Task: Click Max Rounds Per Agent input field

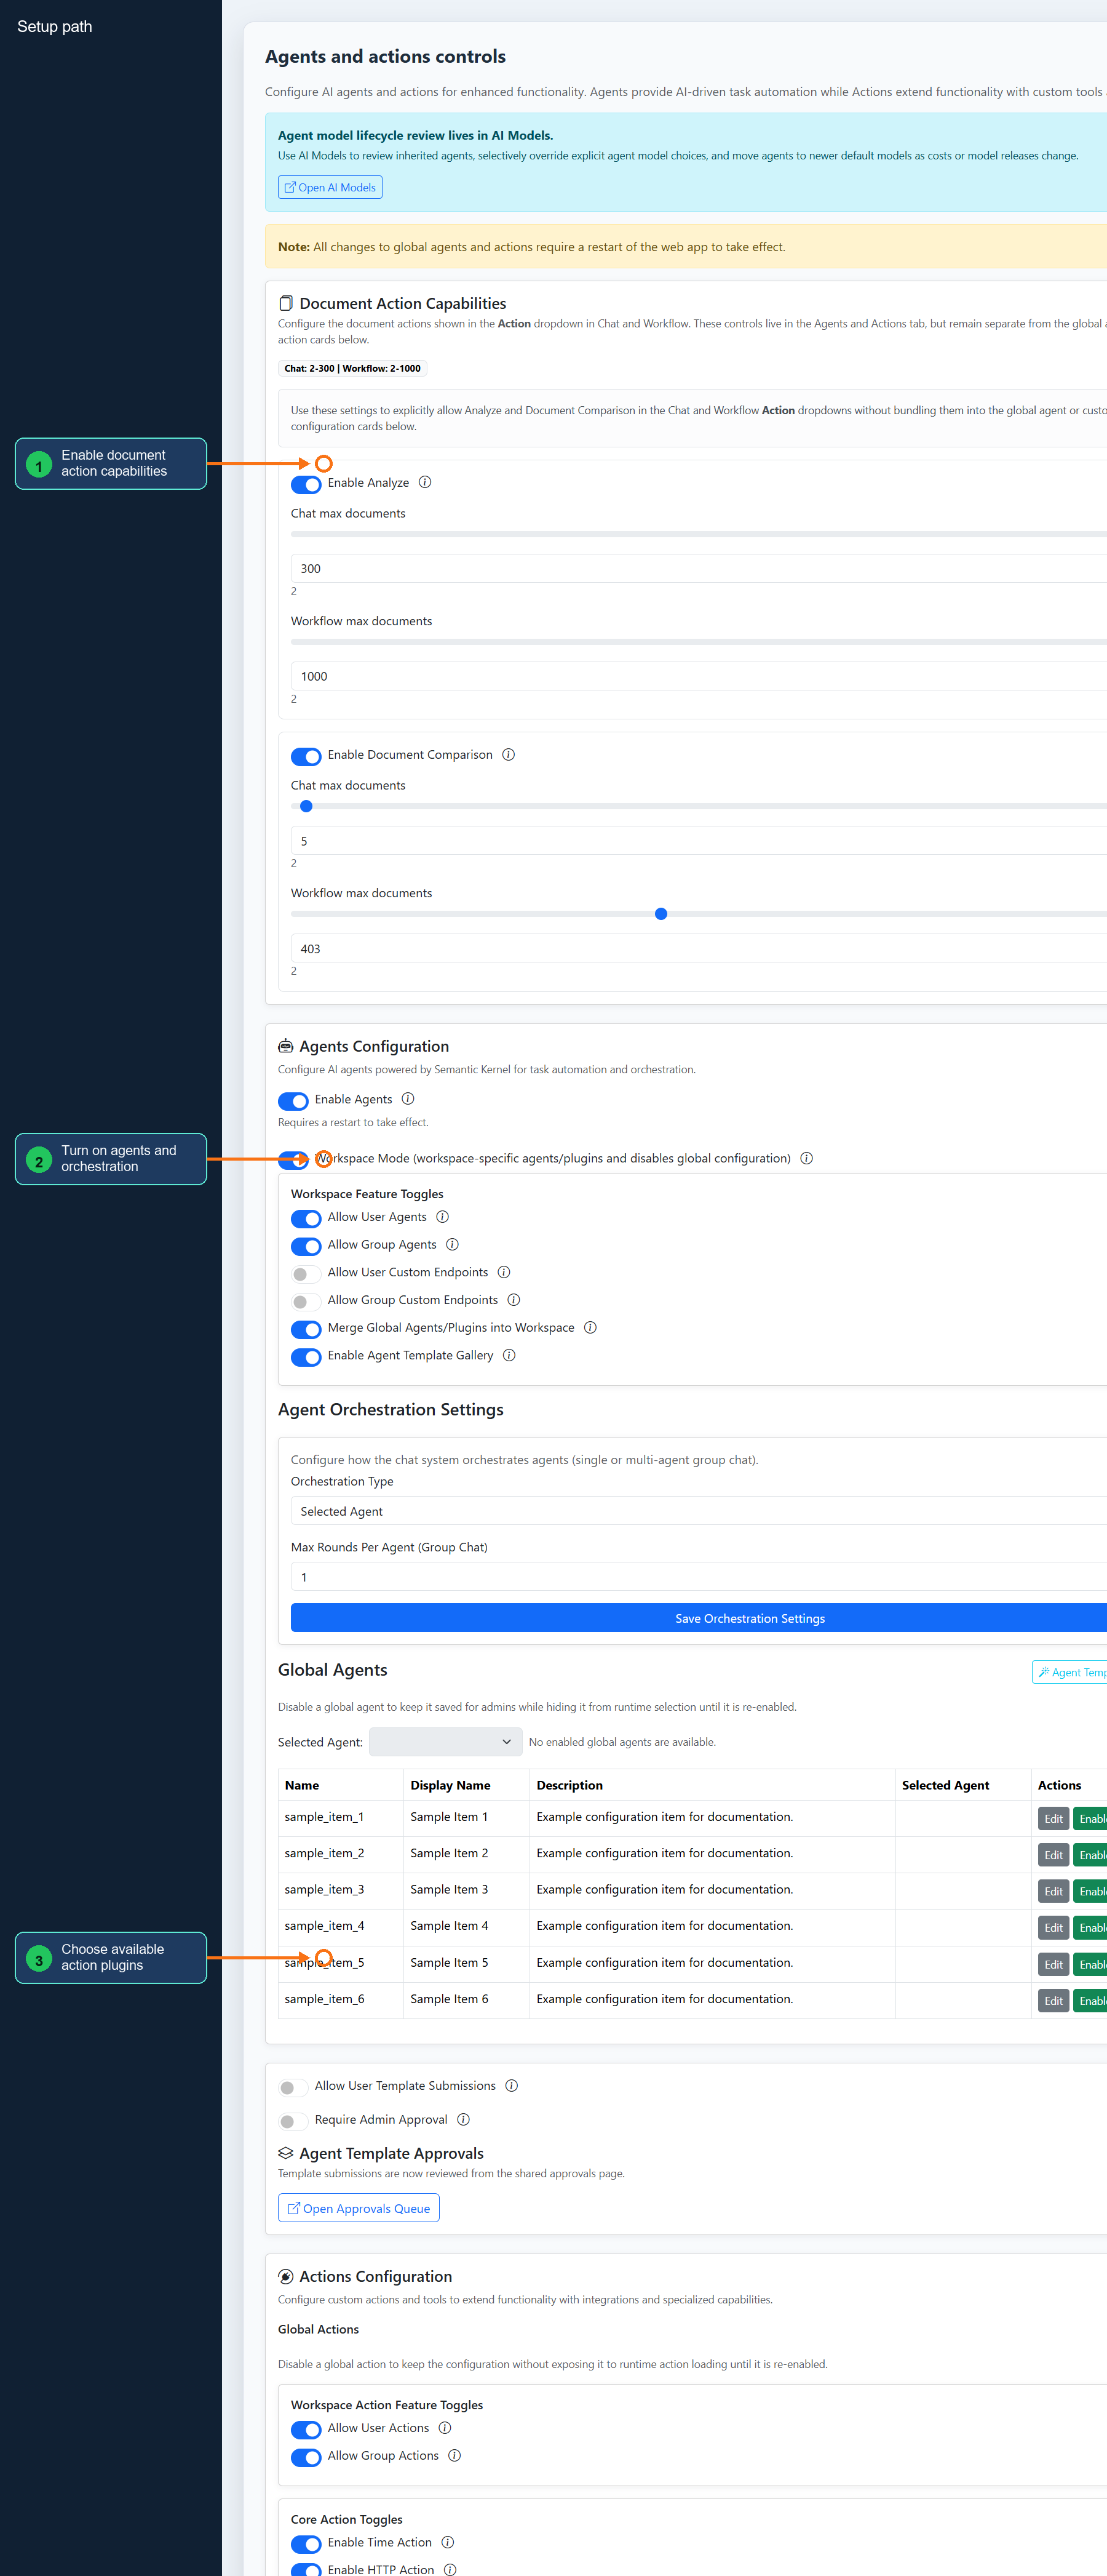Action: [699, 1577]
